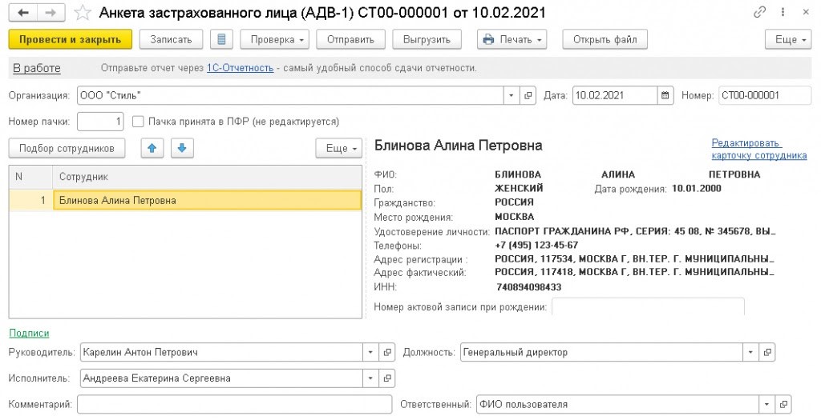The height and width of the screenshot is (420, 821).
Task: Open the 1С-Отчетность link
Action: [240, 68]
